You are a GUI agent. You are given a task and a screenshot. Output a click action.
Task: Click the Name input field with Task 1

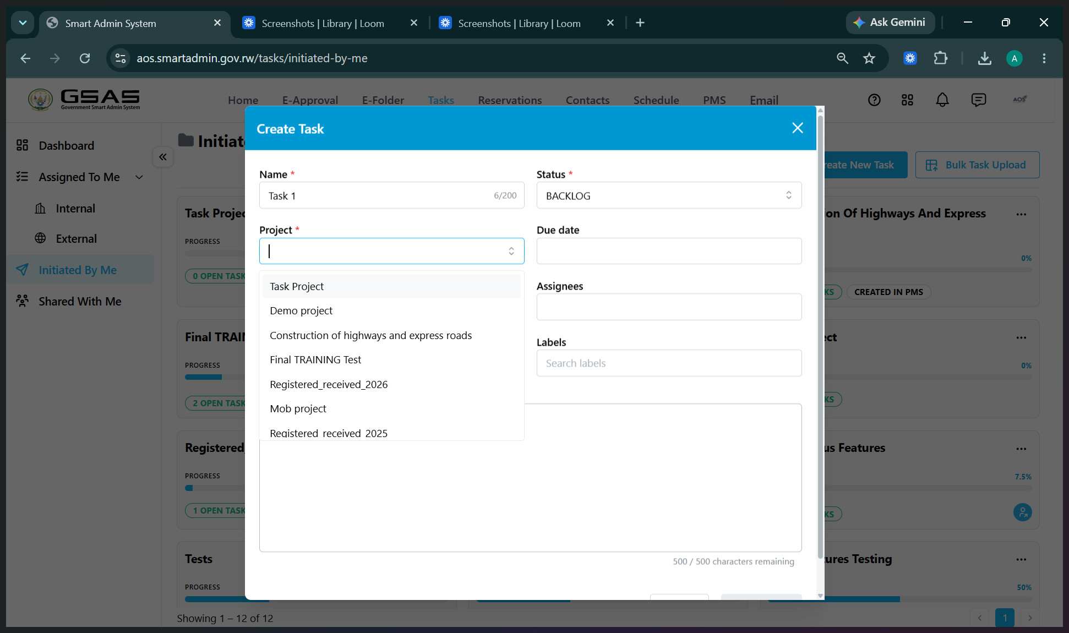(391, 195)
